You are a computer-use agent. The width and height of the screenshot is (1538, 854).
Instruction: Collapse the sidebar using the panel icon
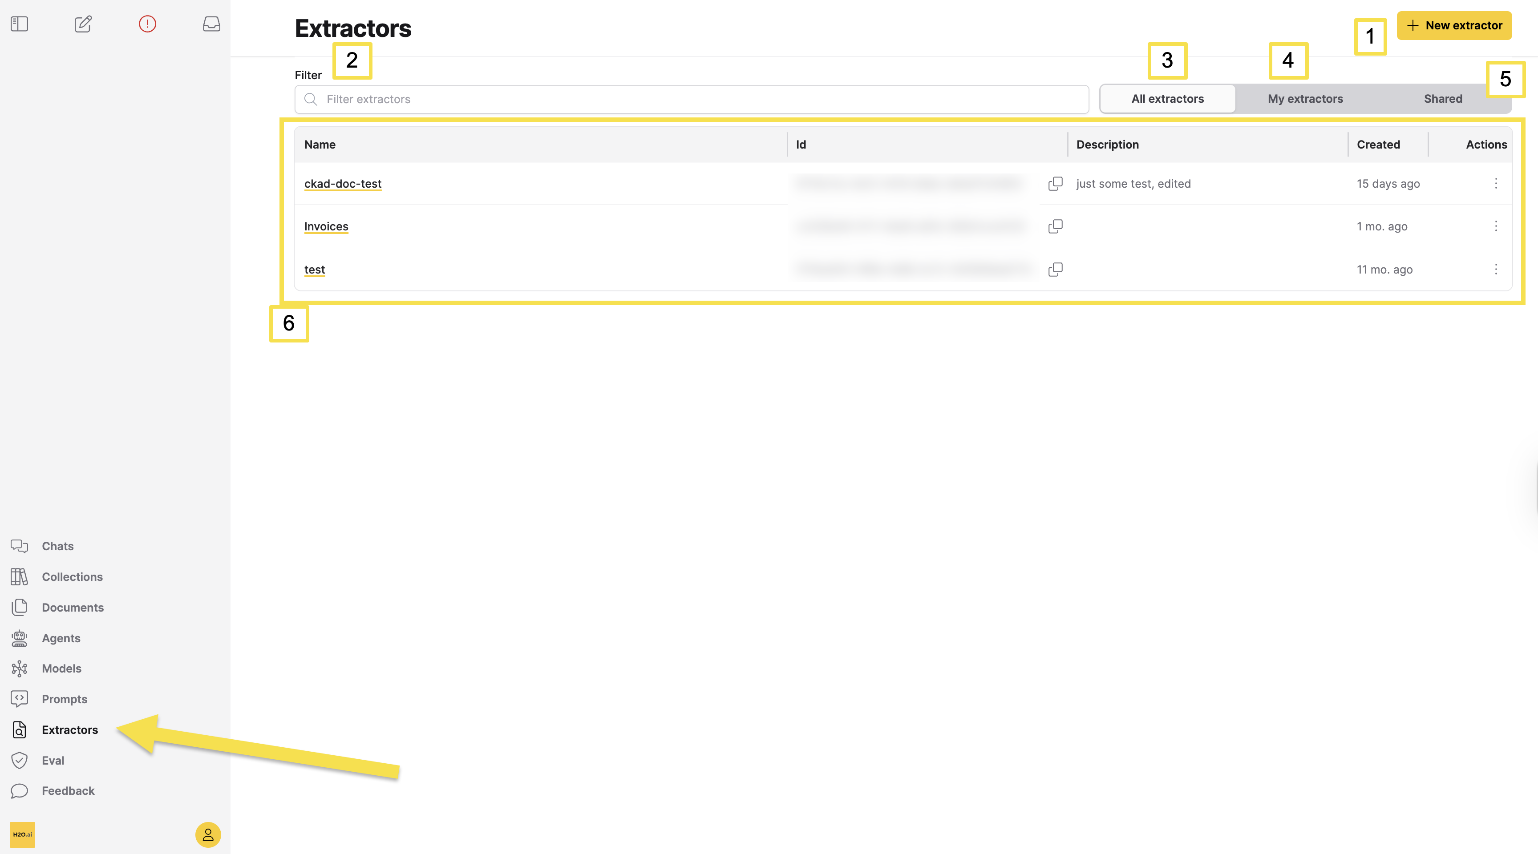pos(19,24)
